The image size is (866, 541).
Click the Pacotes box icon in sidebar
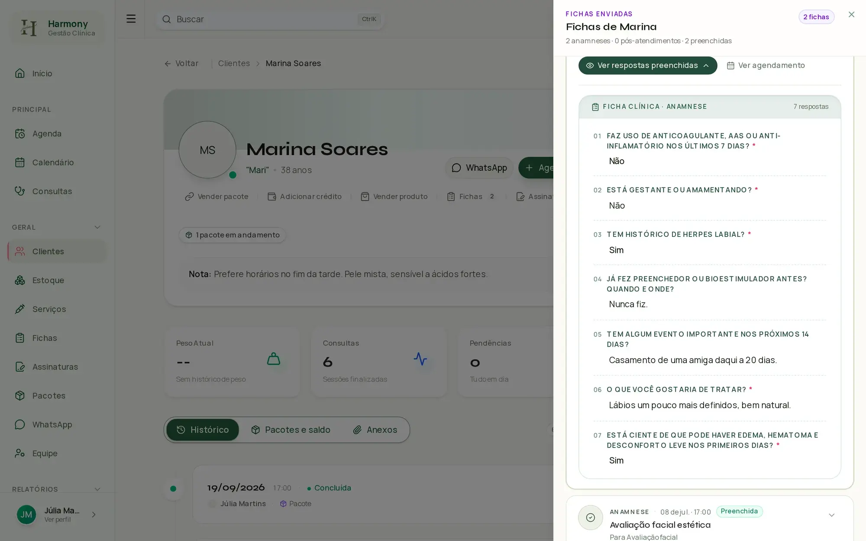[x=20, y=396]
